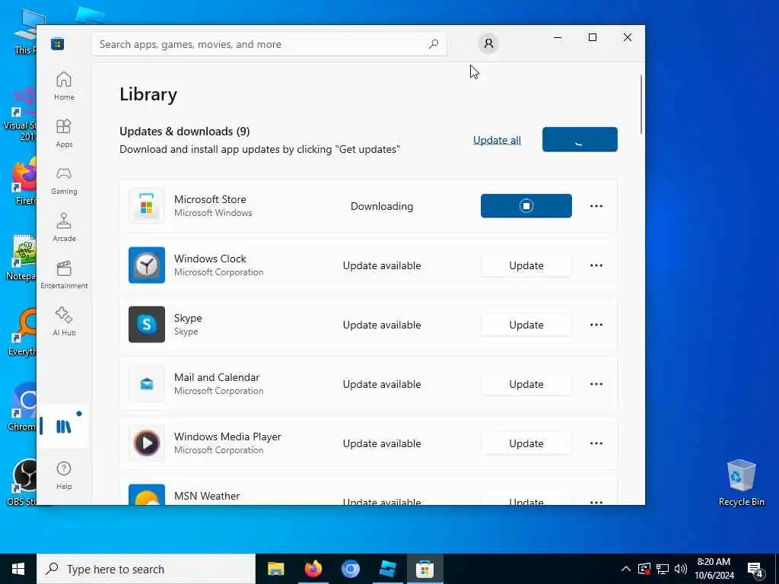Open the Gaming section

point(64,180)
